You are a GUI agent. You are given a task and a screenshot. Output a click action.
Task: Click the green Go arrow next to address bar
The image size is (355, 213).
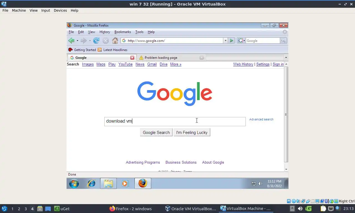point(232,40)
